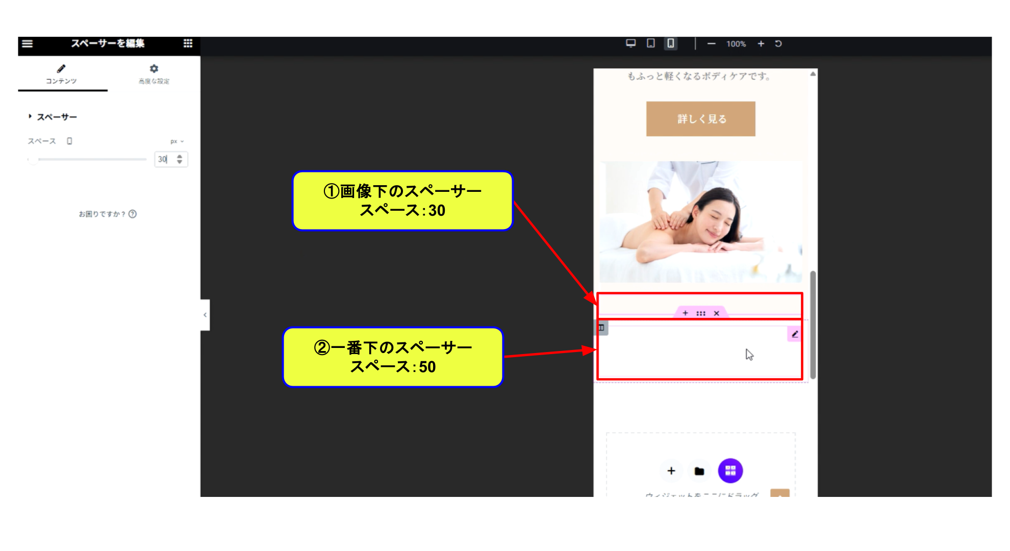1010x551 pixels.
Task: Add new section with plus circle
Action: click(x=671, y=471)
